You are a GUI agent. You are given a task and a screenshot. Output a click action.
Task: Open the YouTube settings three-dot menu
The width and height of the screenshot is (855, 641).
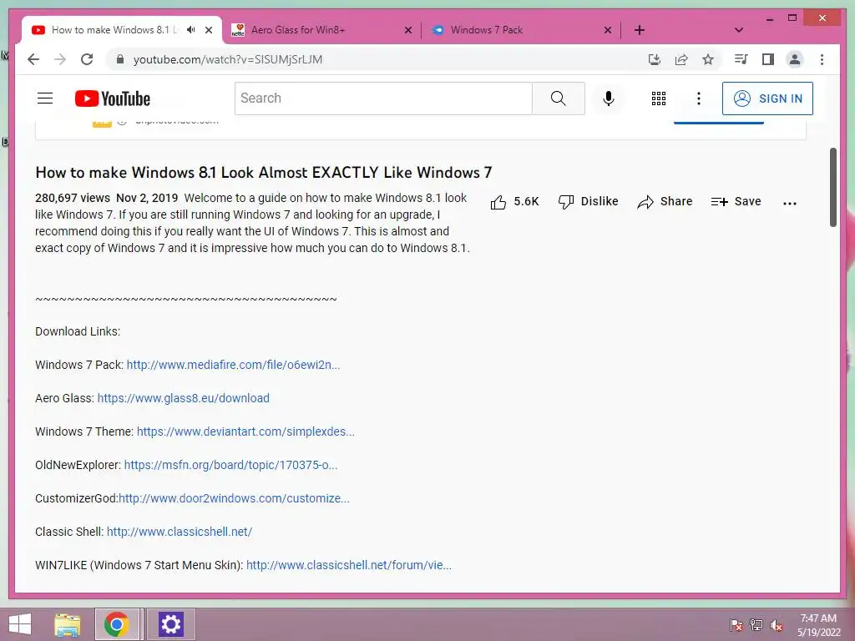coord(699,98)
